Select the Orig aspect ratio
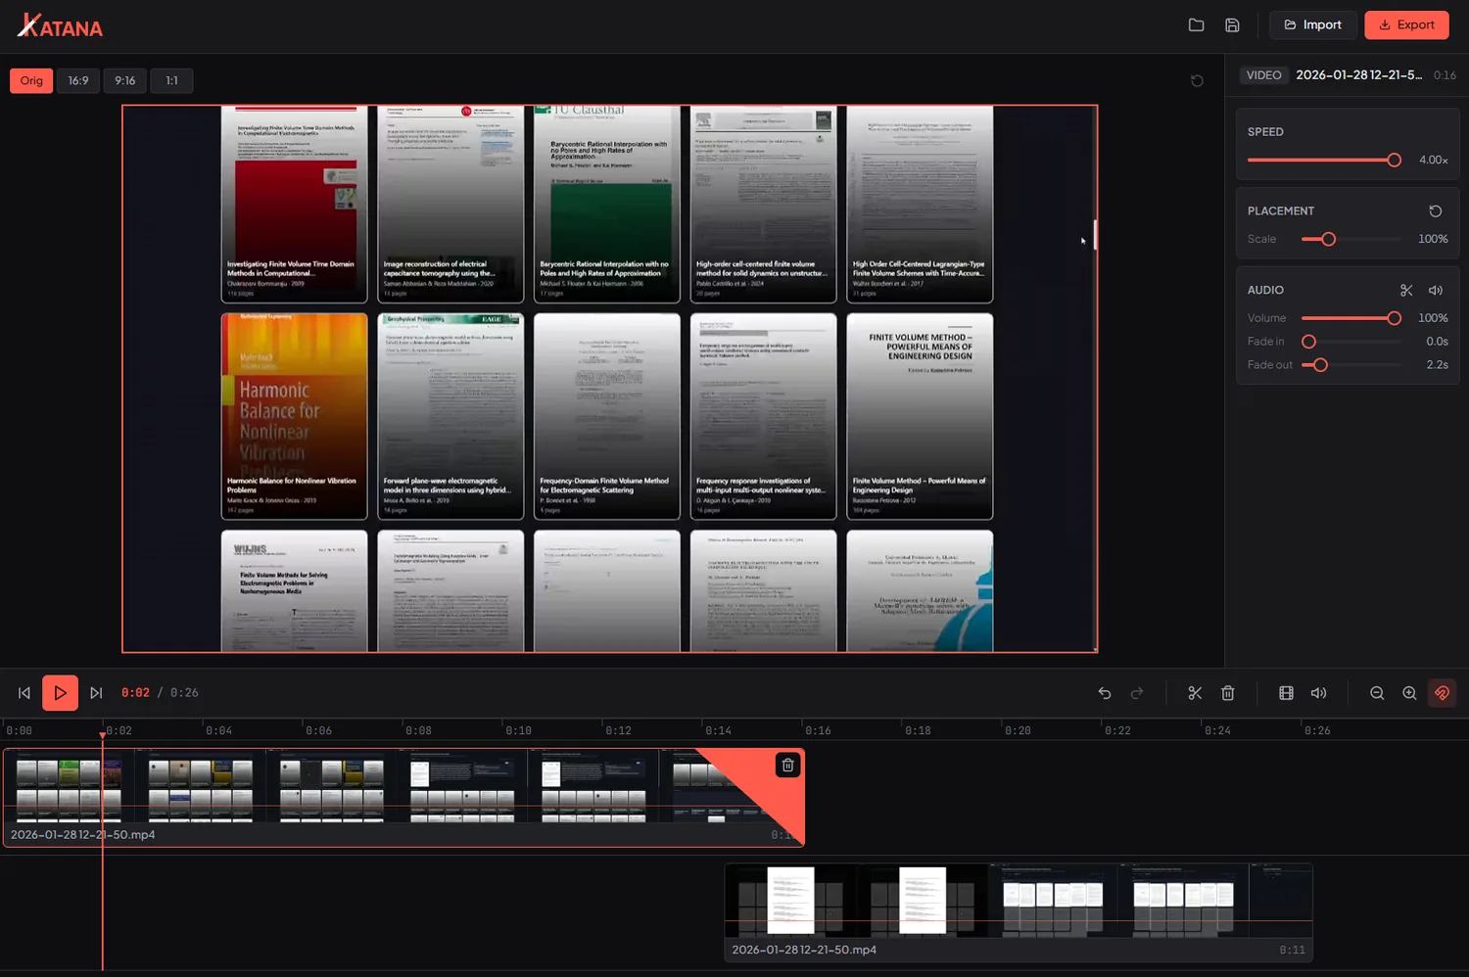This screenshot has width=1469, height=977. click(x=31, y=80)
